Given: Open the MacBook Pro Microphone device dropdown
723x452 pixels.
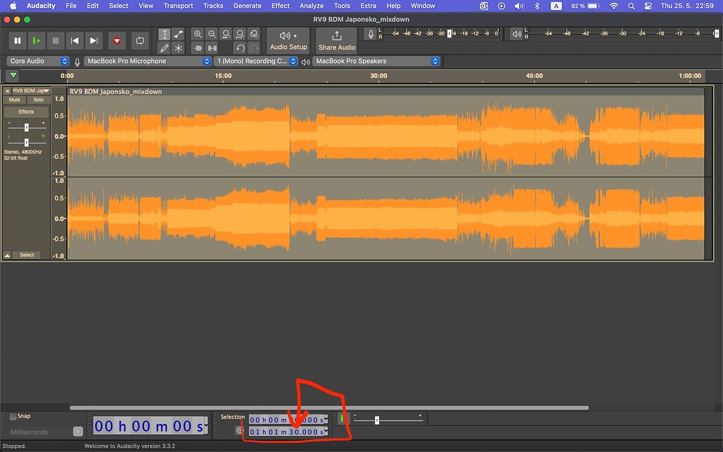Looking at the screenshot, I should click(x=146, y=61).
